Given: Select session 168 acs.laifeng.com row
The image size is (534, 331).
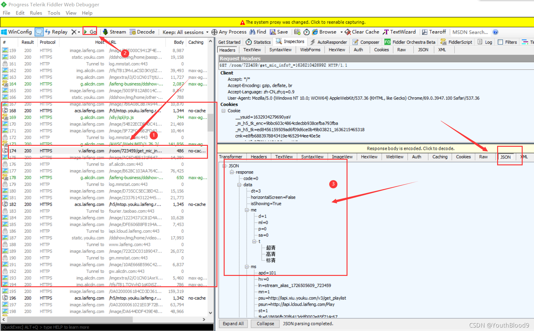Looking at the screenshot, I should (105, 111).
